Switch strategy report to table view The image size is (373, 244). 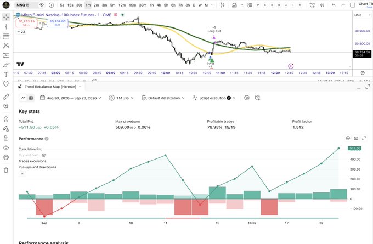pos(31,98)
